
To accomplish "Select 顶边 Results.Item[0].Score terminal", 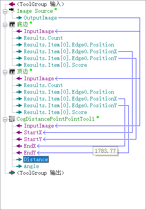I will tap(56, 112).
